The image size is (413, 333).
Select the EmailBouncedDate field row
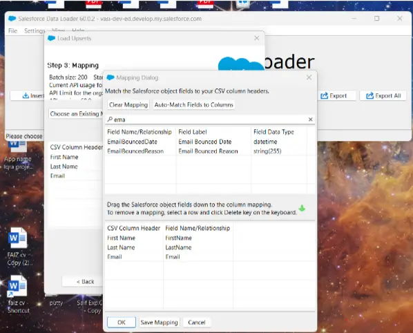[x=210, y=142]
